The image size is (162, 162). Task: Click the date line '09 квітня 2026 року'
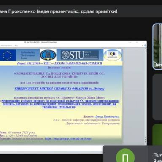click(22, 132)
